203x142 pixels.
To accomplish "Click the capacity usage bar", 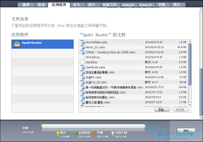I will 93,126.
